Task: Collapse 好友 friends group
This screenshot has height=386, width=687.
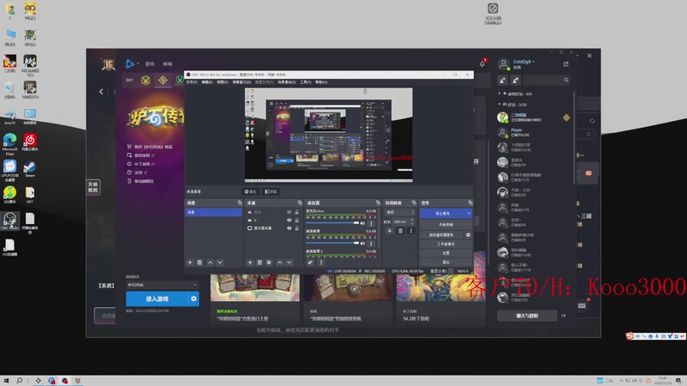Action: (x=499, y=105)
